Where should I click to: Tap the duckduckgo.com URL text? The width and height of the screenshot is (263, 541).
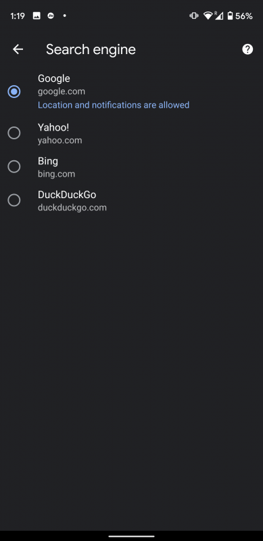coord(72,208)
